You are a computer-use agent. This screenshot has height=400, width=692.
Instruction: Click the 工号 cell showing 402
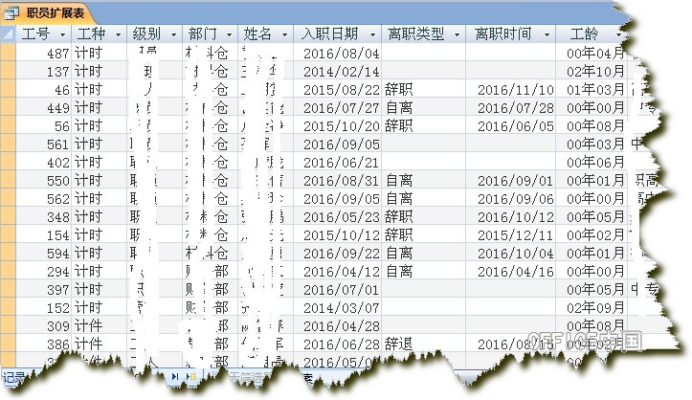[43, 163]
